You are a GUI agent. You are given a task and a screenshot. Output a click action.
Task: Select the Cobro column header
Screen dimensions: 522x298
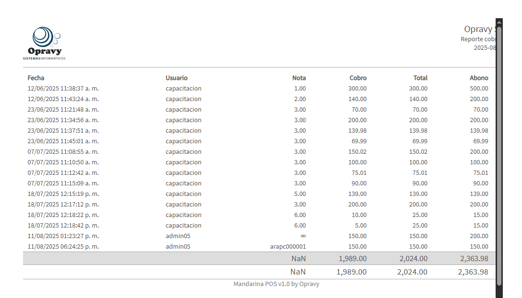click(358, 78)
